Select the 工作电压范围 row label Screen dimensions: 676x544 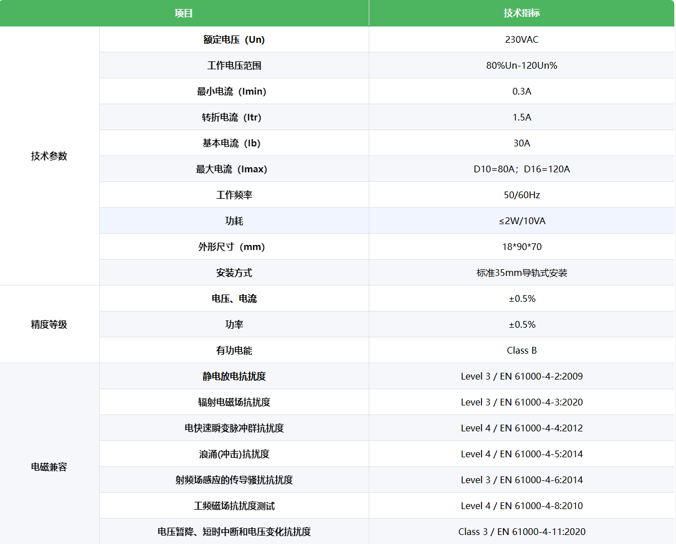click(234, 65)
